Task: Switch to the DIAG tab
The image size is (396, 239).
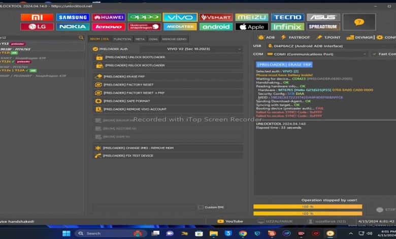Action: pos(153,39)
